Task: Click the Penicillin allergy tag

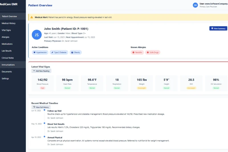Action: point(137,52)
